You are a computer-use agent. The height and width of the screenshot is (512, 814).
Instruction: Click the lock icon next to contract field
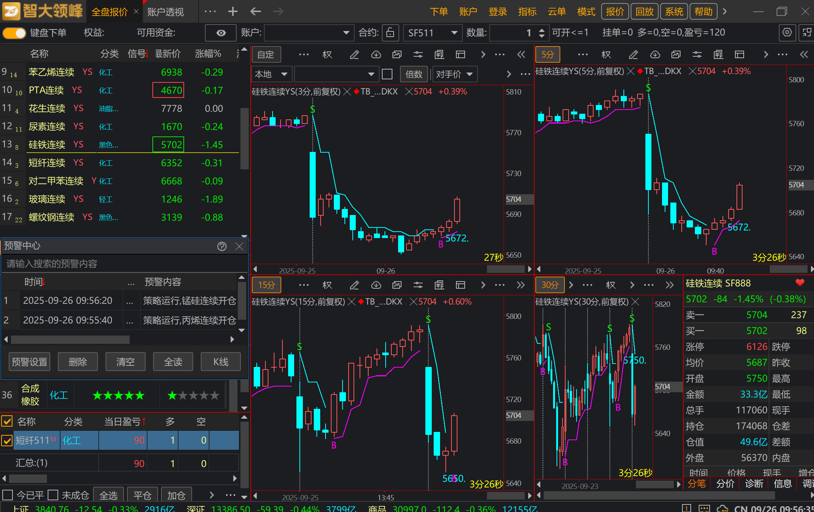390,33
